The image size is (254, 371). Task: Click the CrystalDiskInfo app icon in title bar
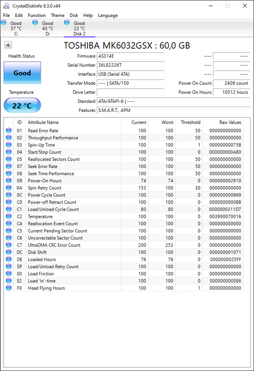pos(6,6)
